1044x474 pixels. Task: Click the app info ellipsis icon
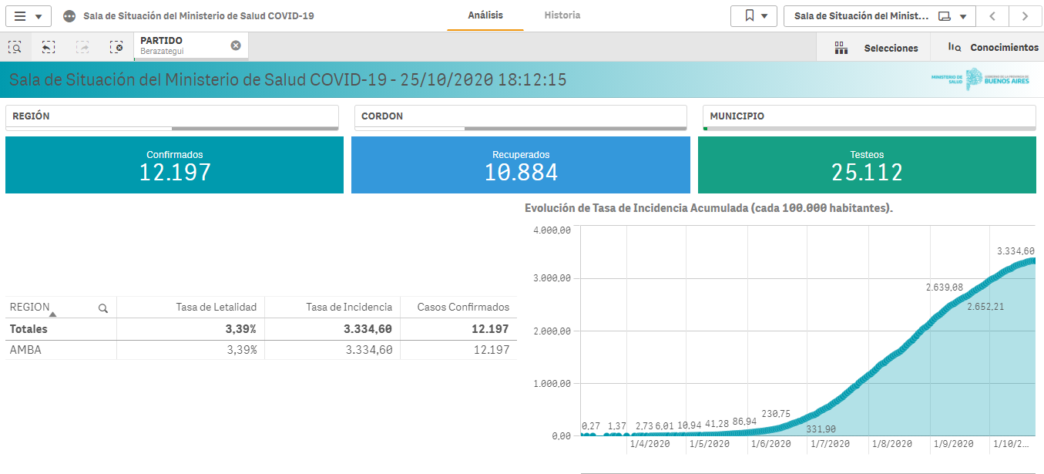(70, 16)
